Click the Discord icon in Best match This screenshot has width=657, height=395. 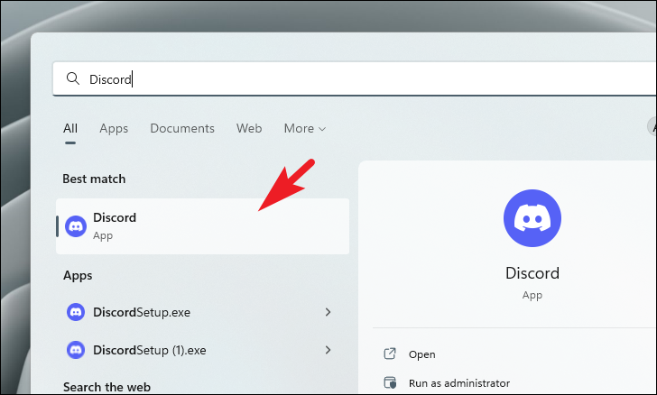[76, 226]
